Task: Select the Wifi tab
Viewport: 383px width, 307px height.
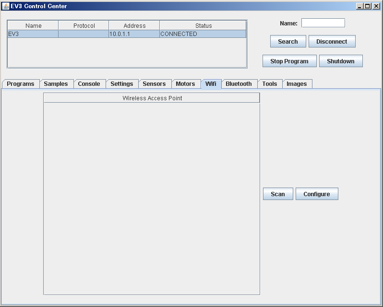Action: point(211,83)
